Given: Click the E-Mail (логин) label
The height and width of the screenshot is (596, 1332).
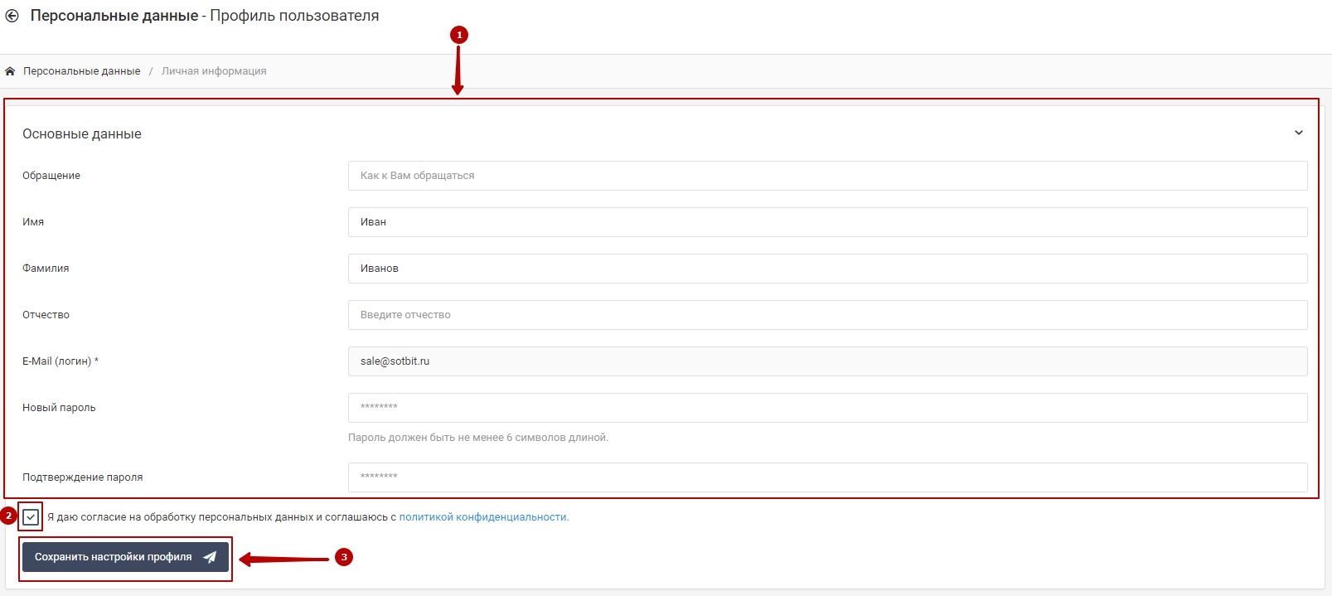Looking at the screenshot, I should click(x=61, y=361).
